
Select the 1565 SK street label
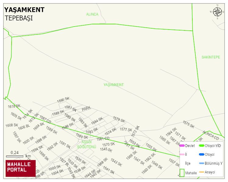click(x=165, y=140)
